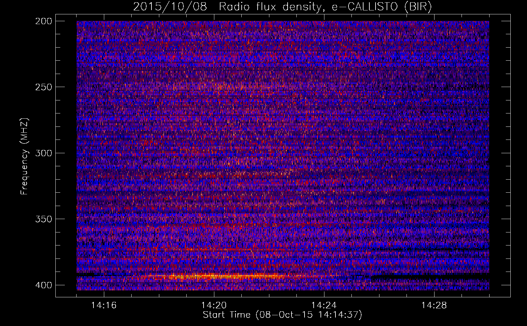Click the 14:16 time tick label
Screen dimensions: 527x326
tap(104, 305)
